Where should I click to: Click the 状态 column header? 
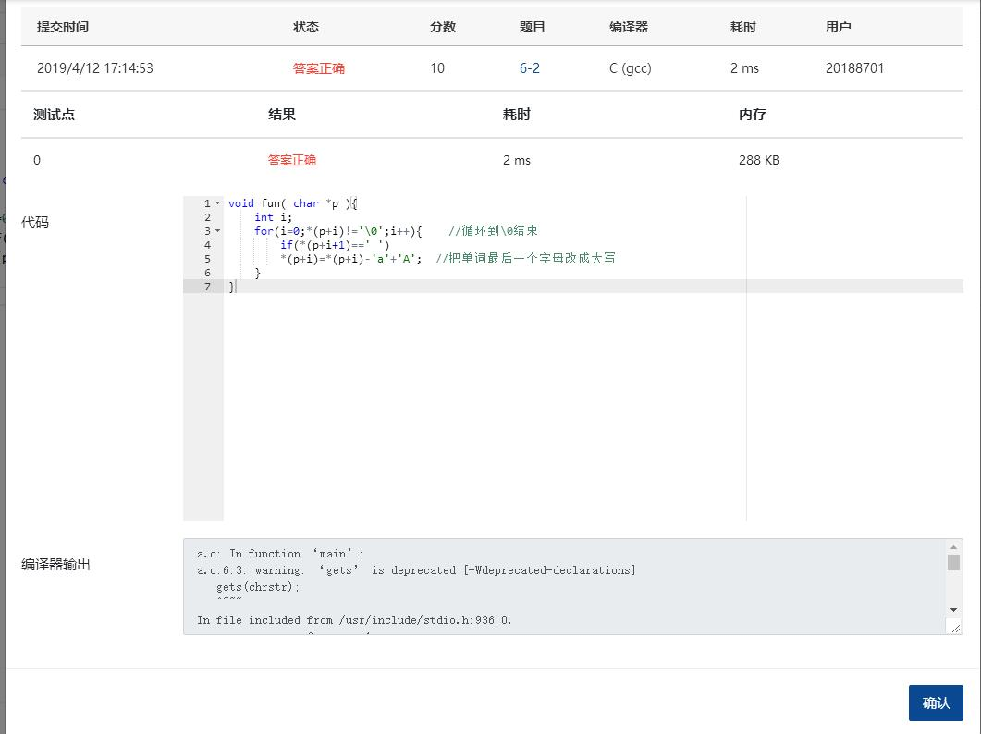point(306,27)
